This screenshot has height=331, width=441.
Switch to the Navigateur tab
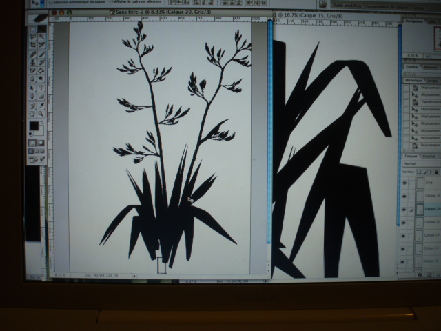point(416,21)
